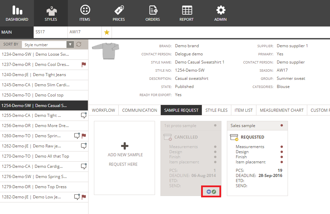
Task: View the cancelled 1st proto sample (eye icon)
Action: [x=209, y=192]
